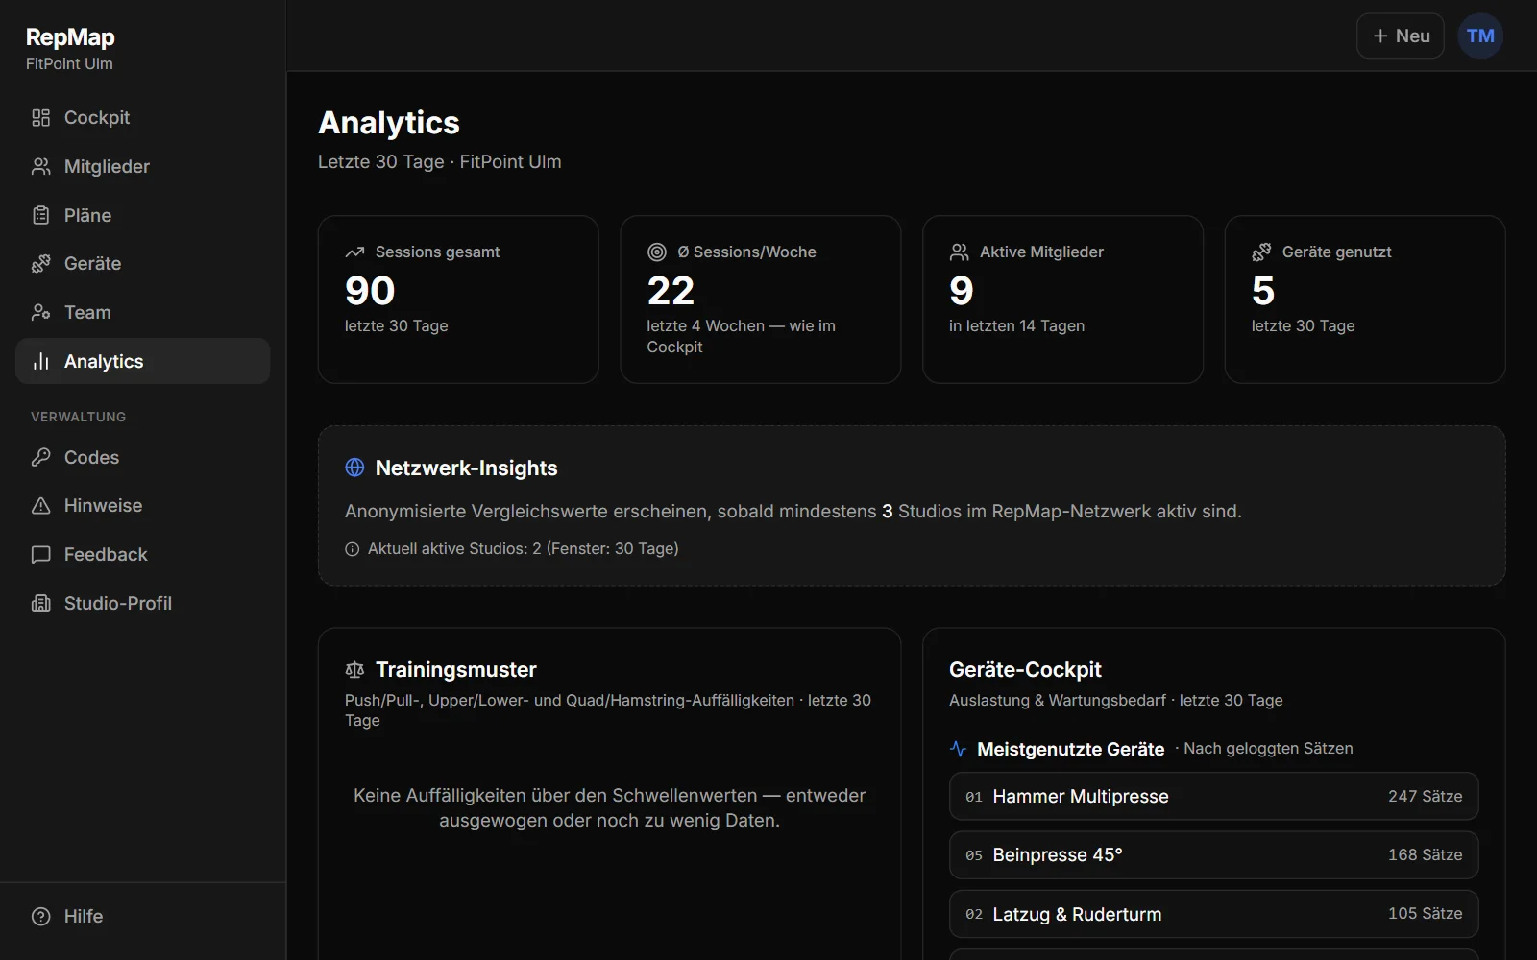The width and height of the screenshot is (1537, 960).
Task: Select the Beinpresse 45° row
Action: point(1213,854)
